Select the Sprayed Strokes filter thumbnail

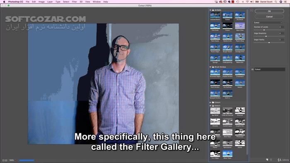215,93
